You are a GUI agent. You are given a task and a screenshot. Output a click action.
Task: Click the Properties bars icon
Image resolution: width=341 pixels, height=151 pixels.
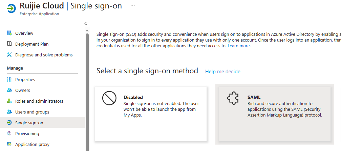(9, 79)
